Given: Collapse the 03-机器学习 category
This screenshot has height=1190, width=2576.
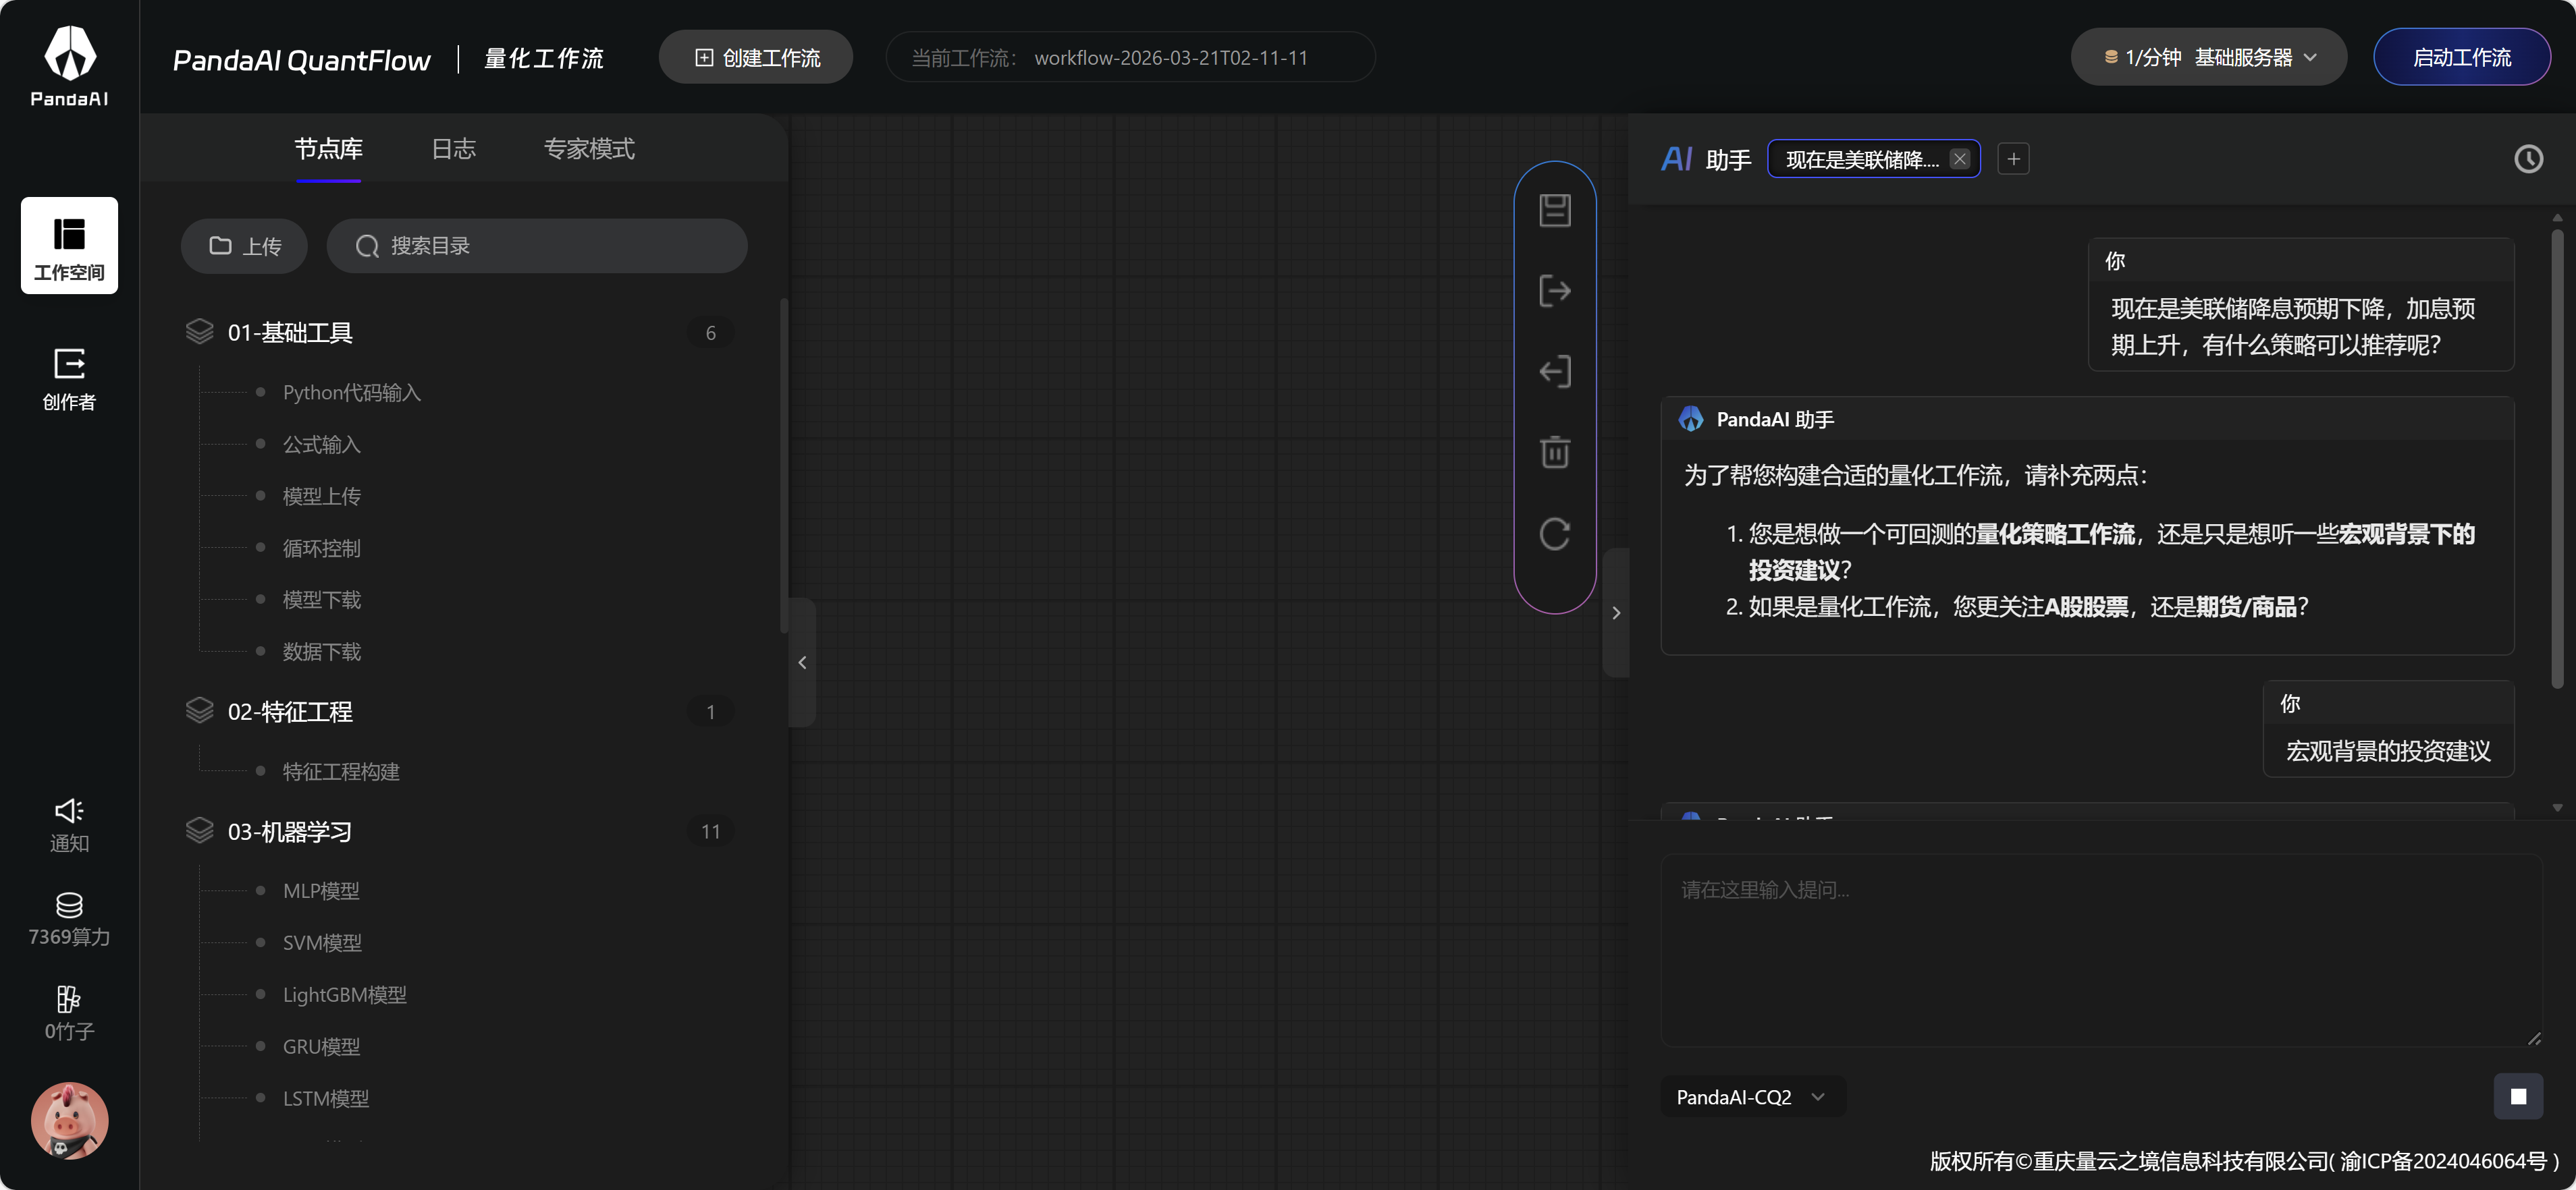Looking at the screenshot, I should 460,832.
